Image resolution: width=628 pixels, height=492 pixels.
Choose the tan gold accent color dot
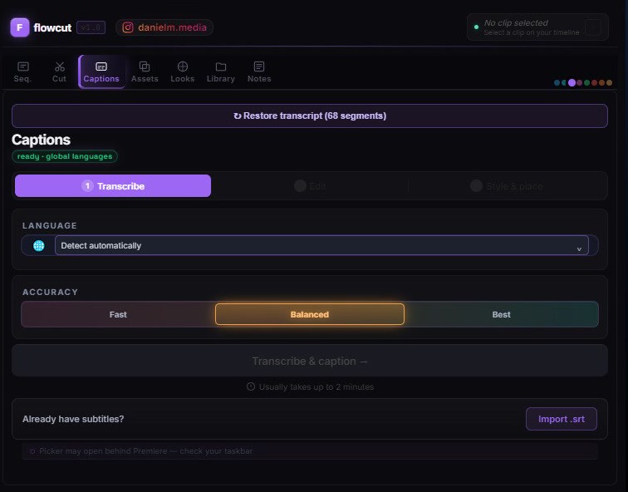click(609, 83)
